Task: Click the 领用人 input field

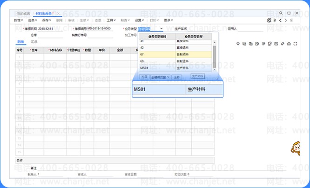Action: click(250, 29)
